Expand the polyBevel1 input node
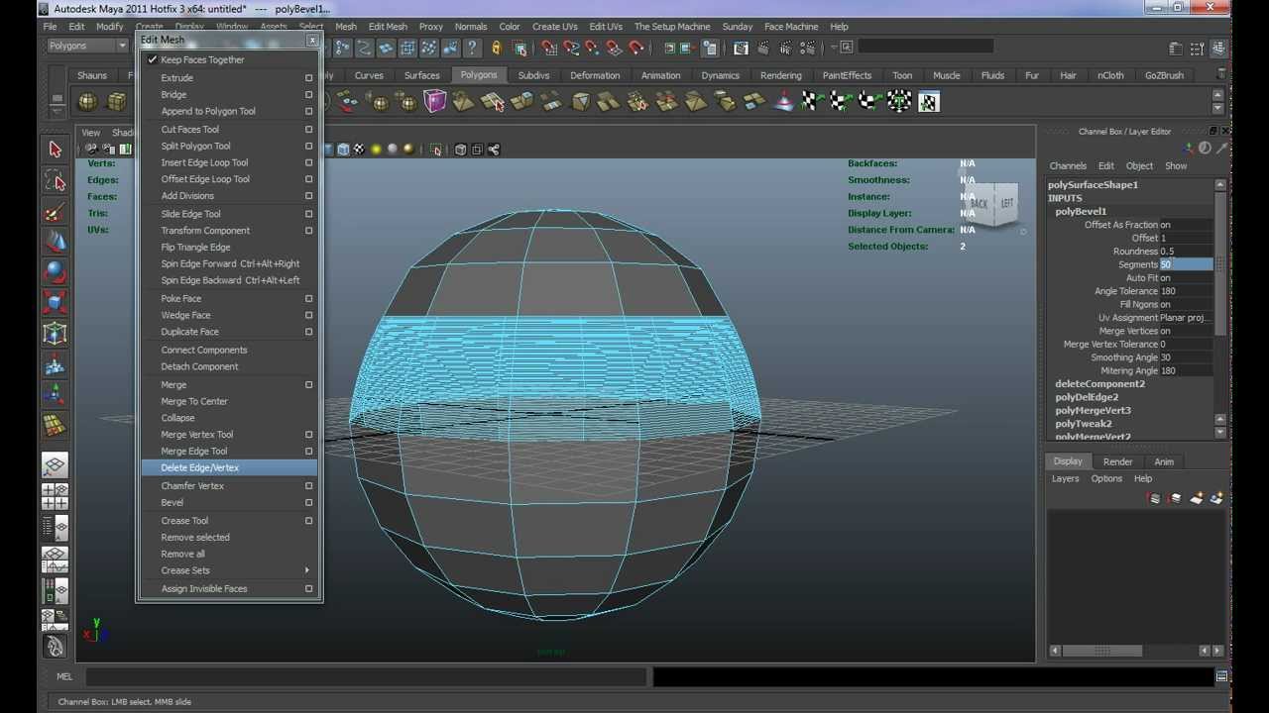Screen dimensions: 1269x713 pos(1081,211)
